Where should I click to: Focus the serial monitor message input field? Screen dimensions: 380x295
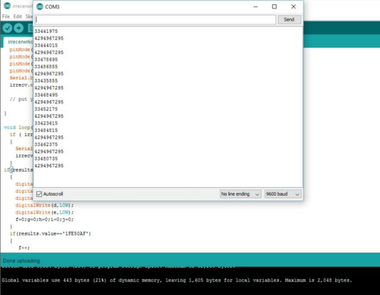tap(155, 19)
